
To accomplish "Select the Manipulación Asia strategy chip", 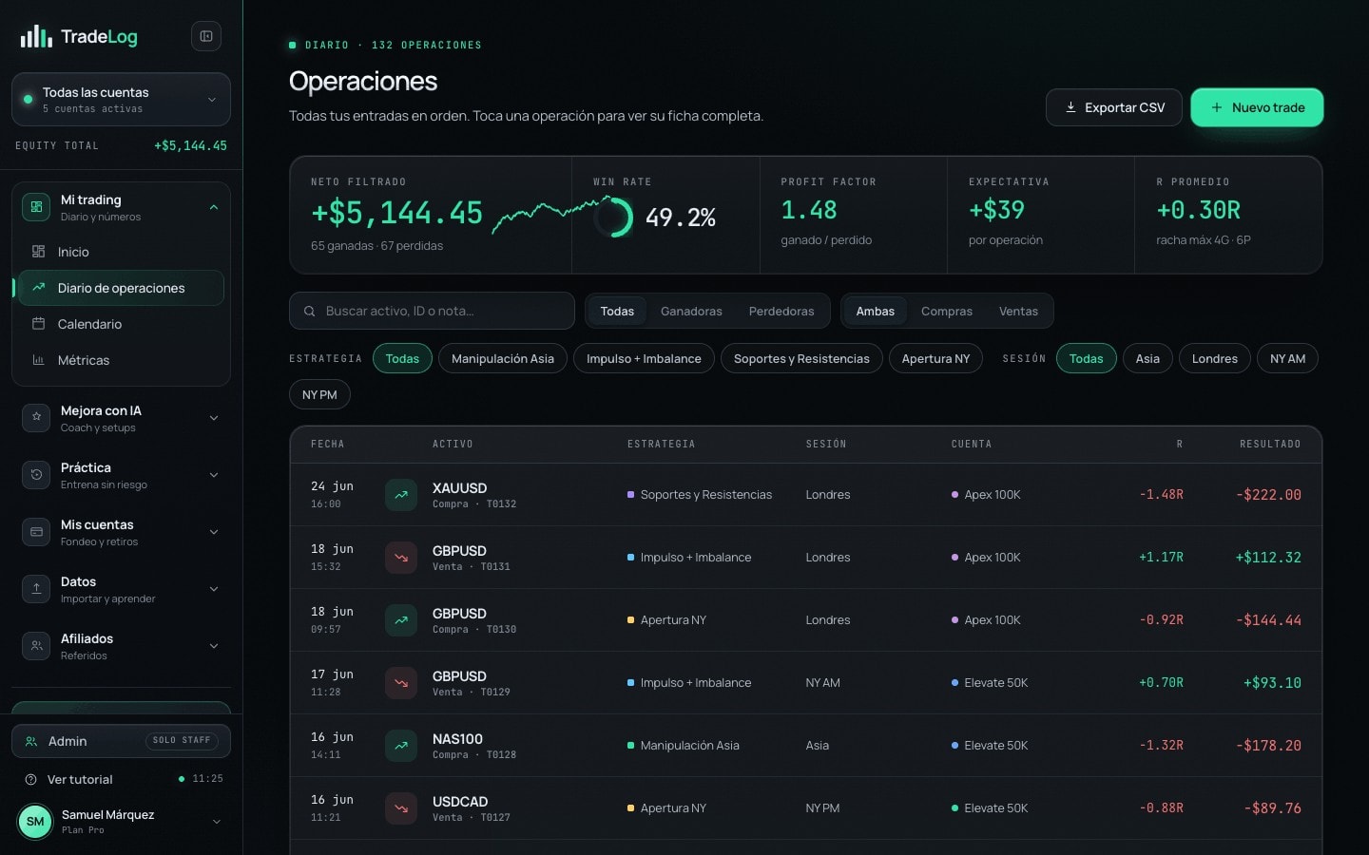I will click(x=503, y=359).
